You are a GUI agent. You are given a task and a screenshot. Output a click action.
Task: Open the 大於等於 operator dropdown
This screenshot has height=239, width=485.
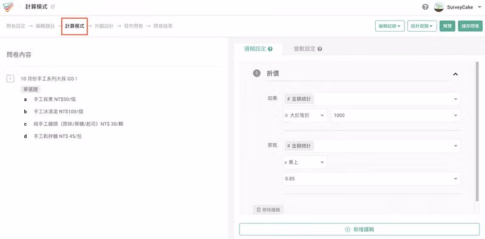click(x=305, y=115)
